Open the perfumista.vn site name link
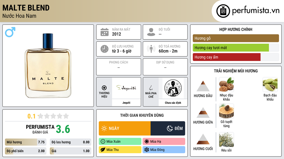This screenshot has height=159, width=284. coord(256,11)
